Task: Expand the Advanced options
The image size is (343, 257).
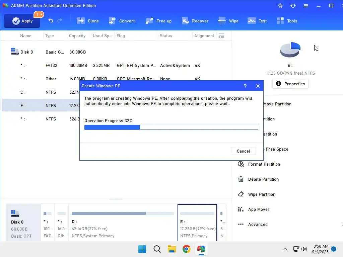Action: coord(258,225)
